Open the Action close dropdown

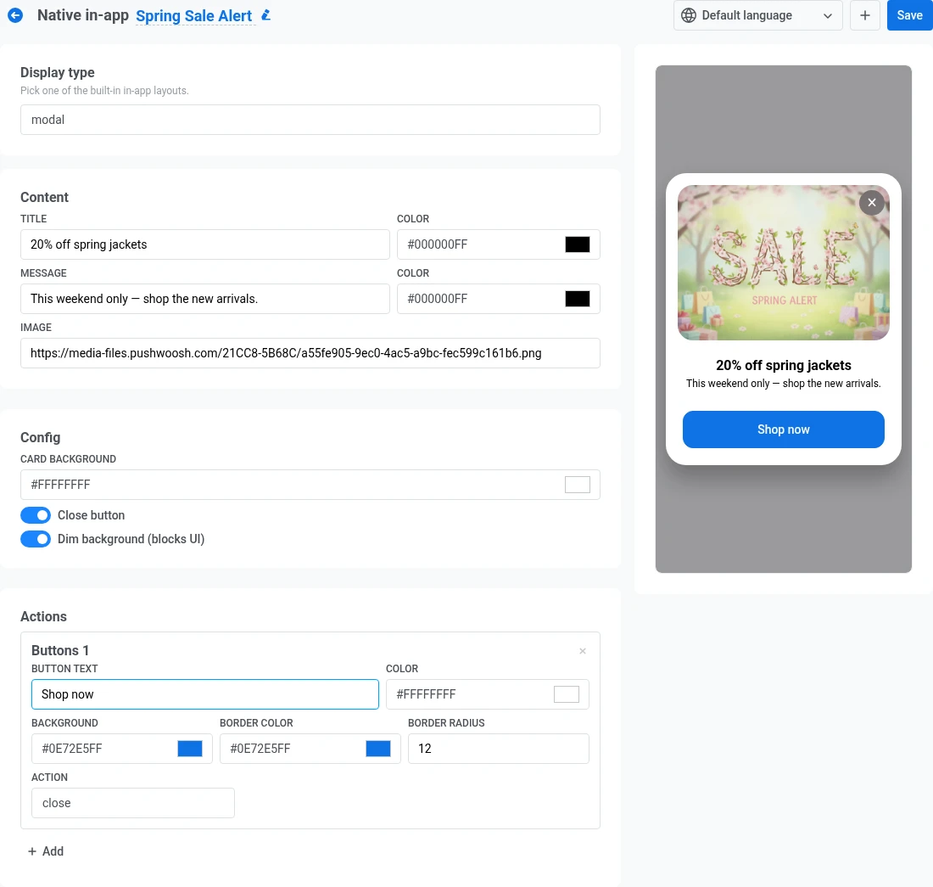tap(132, 803)
